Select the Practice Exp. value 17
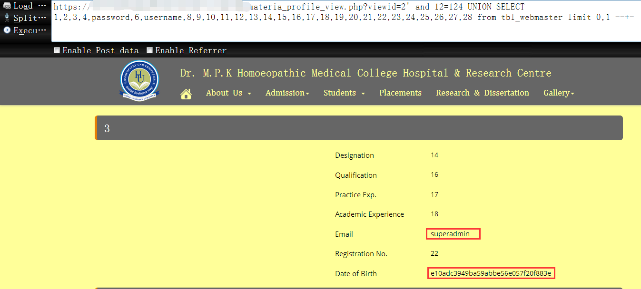 coord(434,194)
